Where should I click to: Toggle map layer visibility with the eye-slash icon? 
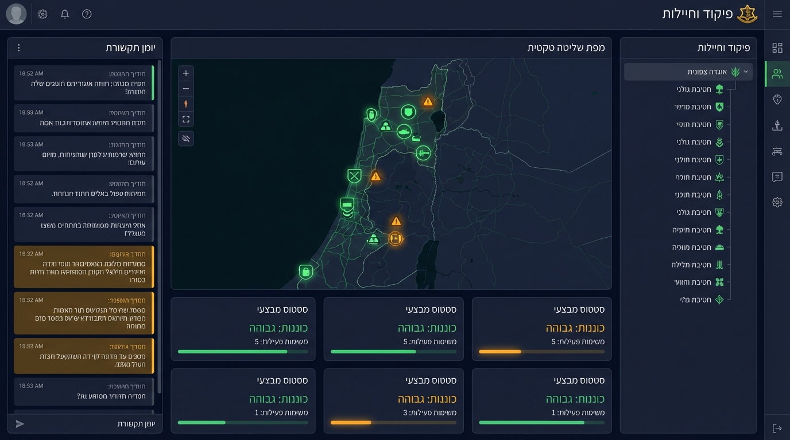click(x=186, y=139)
